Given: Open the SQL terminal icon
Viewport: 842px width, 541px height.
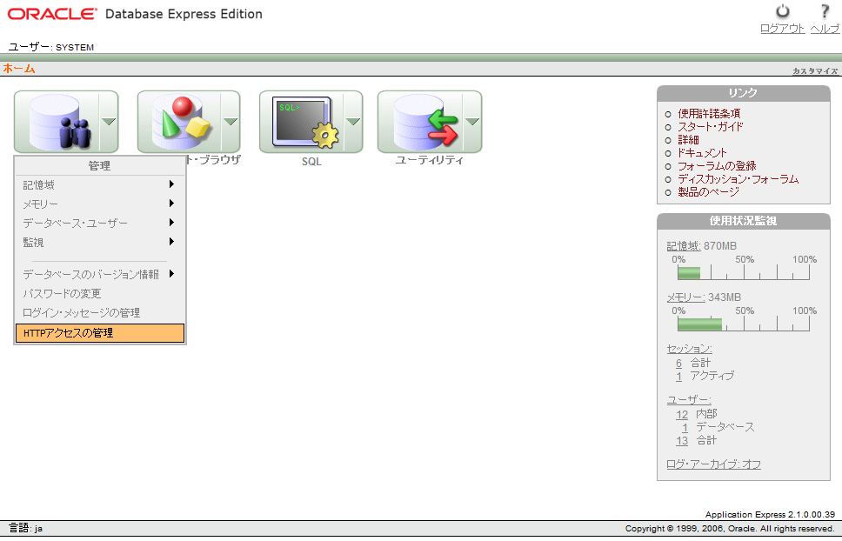Looking at the screenshot, I should pyautogui.click(x=302, y=122).
